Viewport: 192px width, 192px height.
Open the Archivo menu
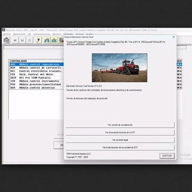(7, 34)
